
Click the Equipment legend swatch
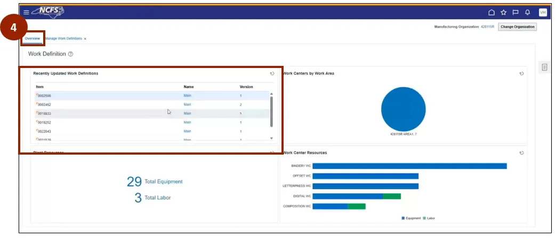[x=403, y=218]
